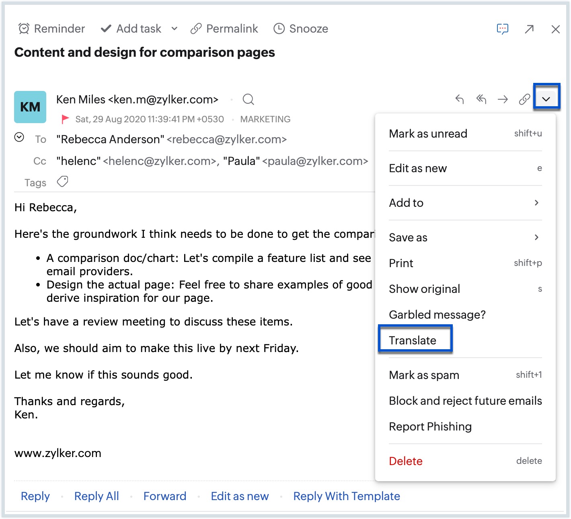The image size is (571, 519).
Task: Search emails from Ken Miles via magnifier
Action: pyautogui.click(x=249, y=99)
